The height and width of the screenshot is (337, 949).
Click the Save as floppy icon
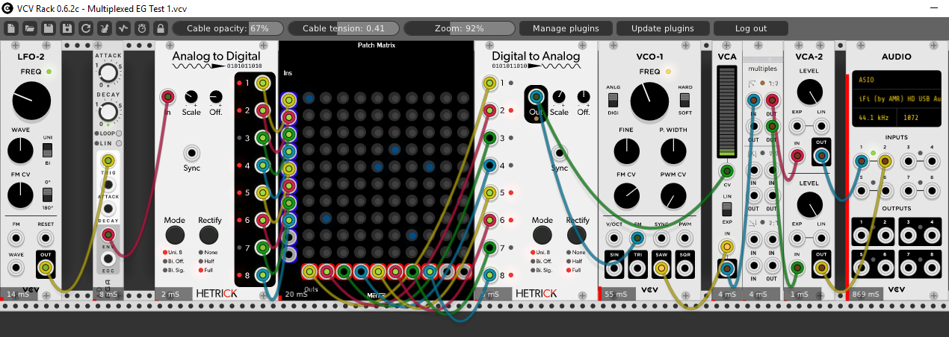[x=67, y=28]
